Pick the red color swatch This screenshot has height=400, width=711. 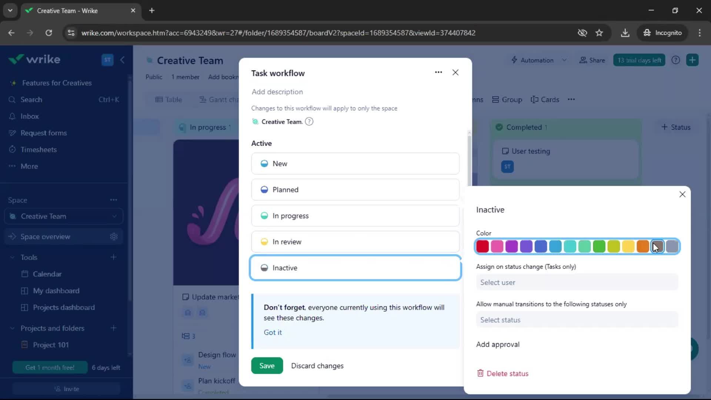coord(483,246)
